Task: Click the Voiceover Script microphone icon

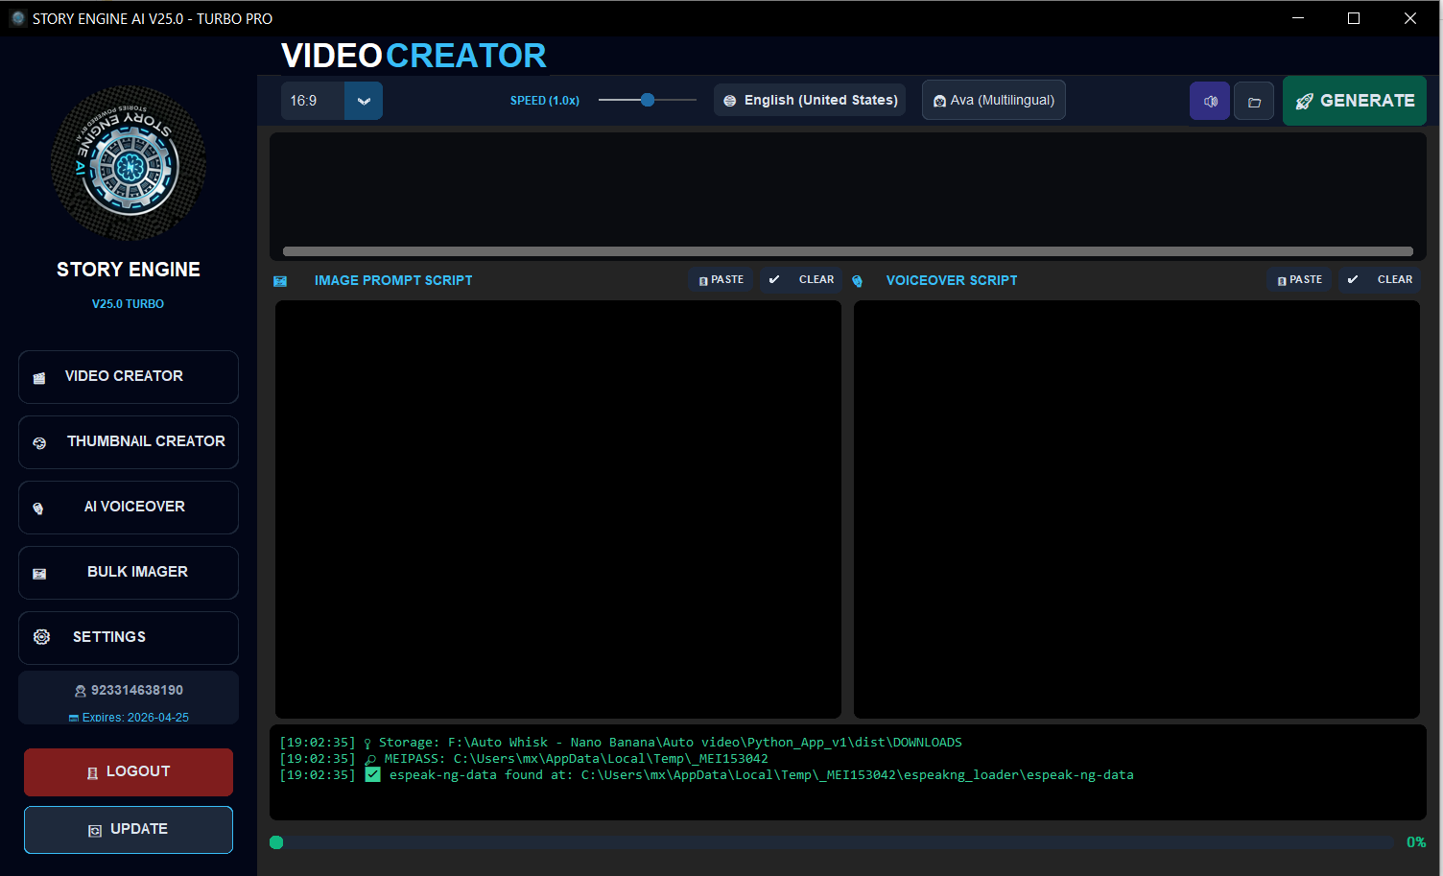Action: [857, 280]
